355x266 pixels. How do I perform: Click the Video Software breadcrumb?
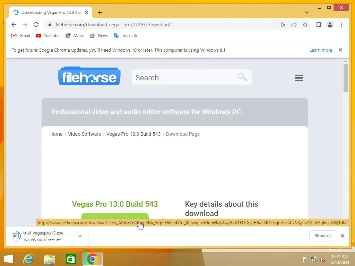point(85,134)
